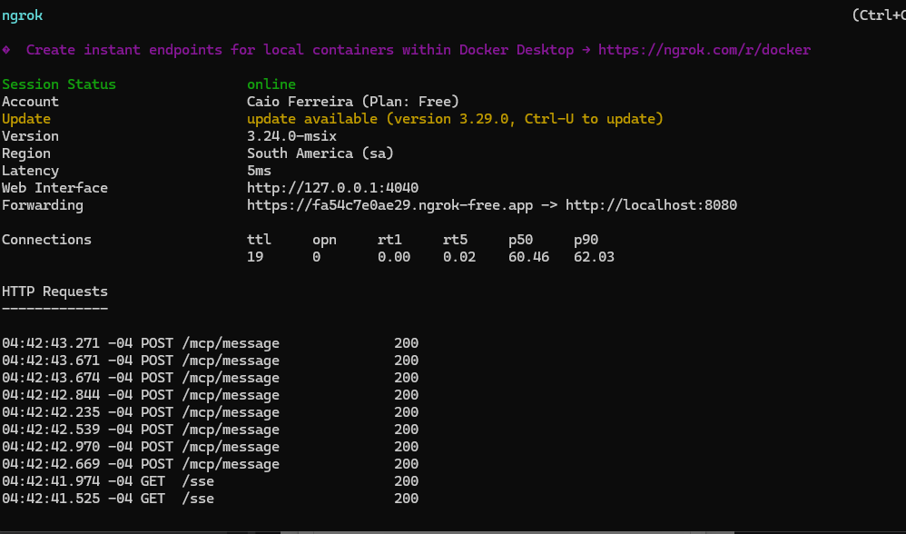Click the Session Status label

point(58,84)
